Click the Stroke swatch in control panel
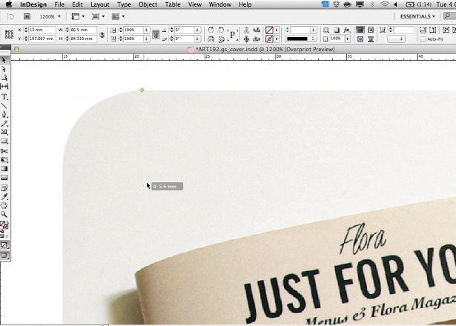The height and width of the screenshot is (326, 456). 269,39
